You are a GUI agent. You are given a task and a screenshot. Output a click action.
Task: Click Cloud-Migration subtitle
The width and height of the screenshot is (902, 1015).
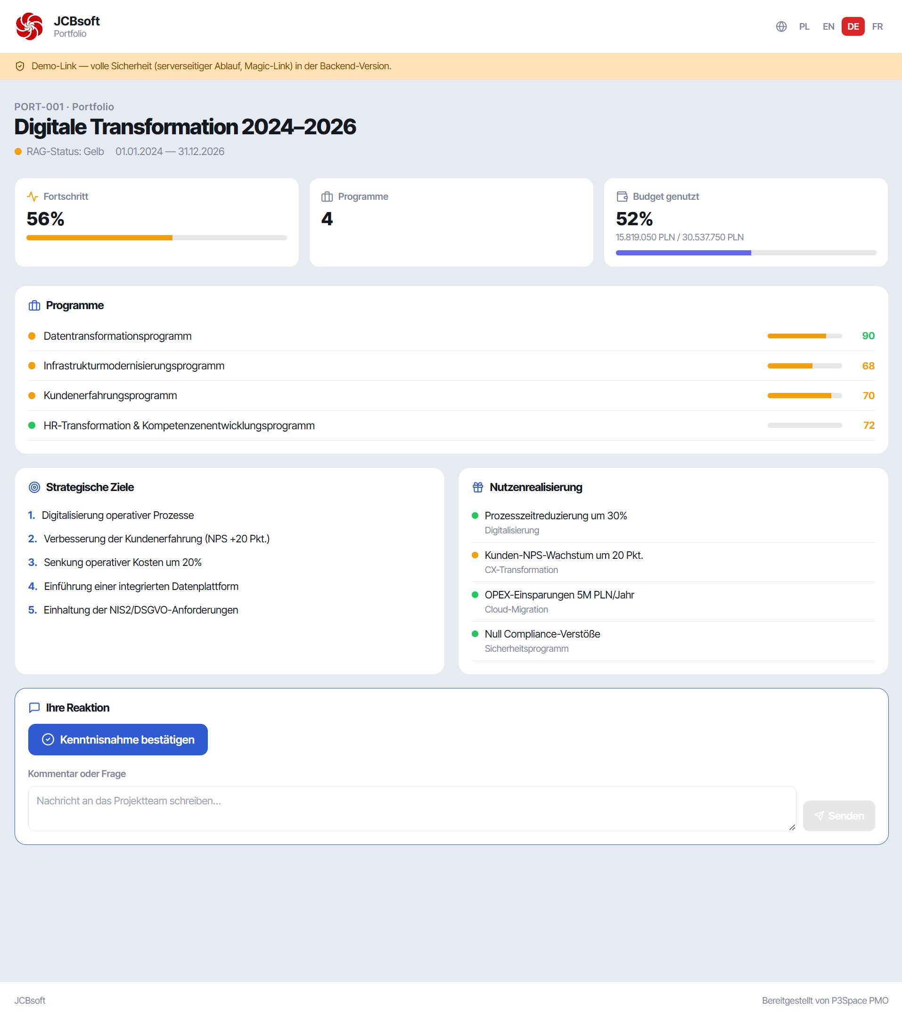click(x=516, y=610)
